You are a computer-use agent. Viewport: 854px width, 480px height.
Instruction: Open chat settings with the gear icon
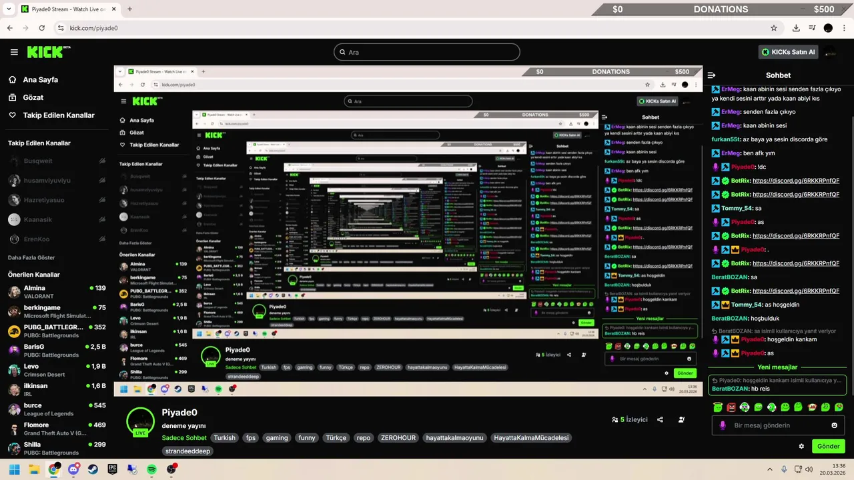click(x=801, y=446)
